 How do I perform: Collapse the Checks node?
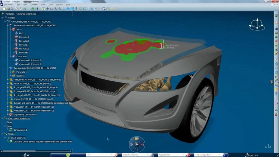pos(2,134)
